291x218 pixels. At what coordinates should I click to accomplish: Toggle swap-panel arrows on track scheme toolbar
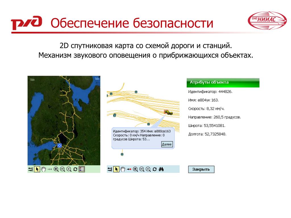pyautogui.click(x=110, y=169)
